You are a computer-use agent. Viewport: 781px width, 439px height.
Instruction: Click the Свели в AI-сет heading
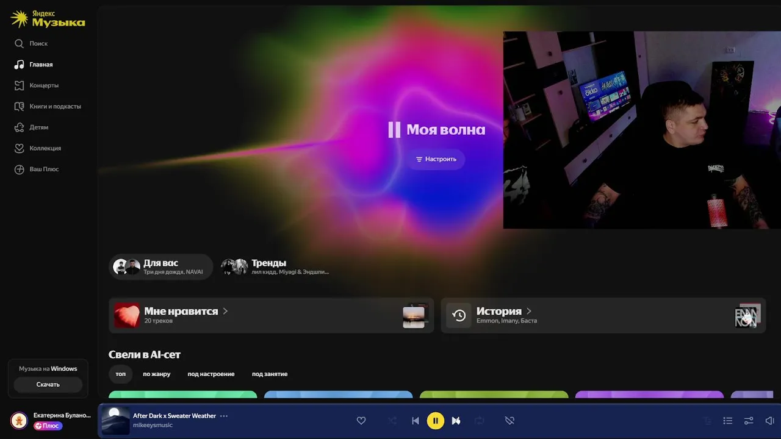(x=145, y=354)
